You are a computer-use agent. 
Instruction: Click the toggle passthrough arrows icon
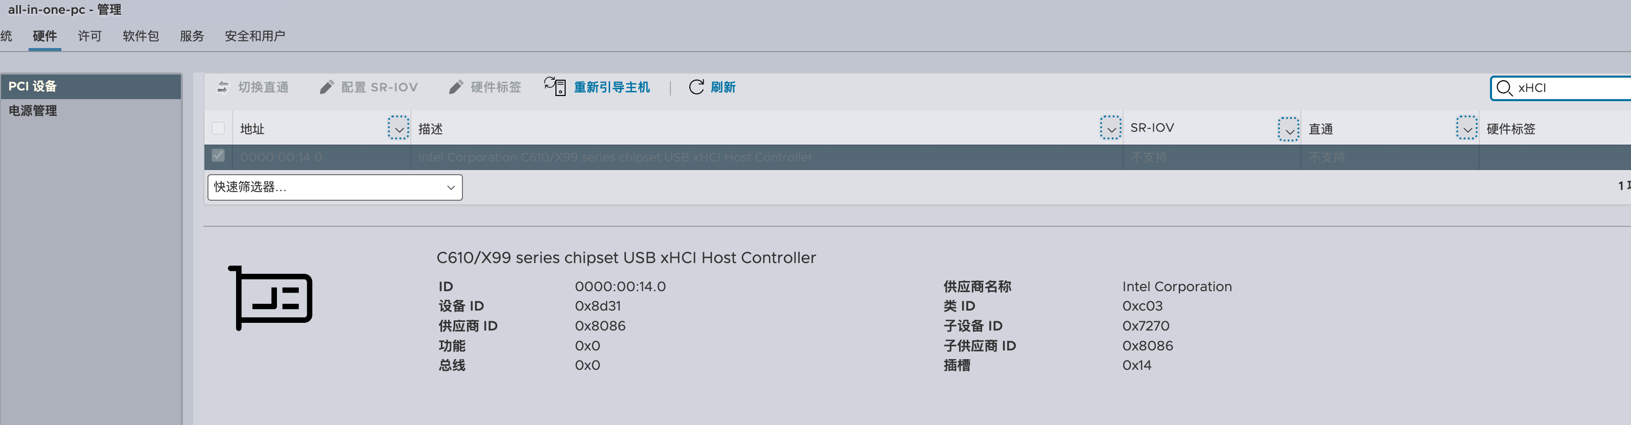coord(223,87)
